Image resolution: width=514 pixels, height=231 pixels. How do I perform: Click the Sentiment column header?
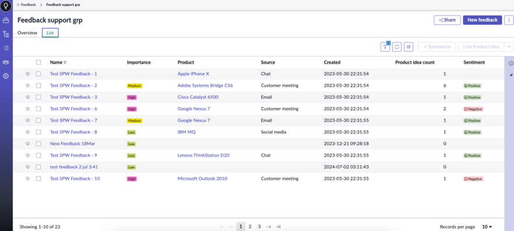coord(474,62)
